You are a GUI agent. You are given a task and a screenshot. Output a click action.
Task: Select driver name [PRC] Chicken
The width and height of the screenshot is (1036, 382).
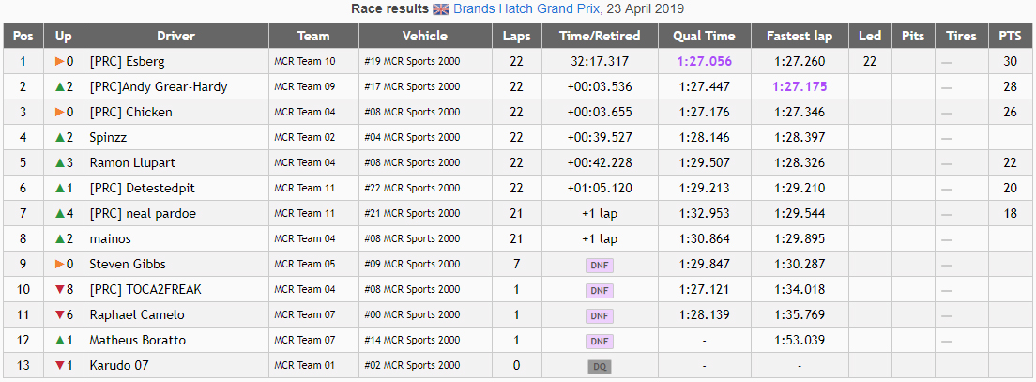[x=130, y=113]
